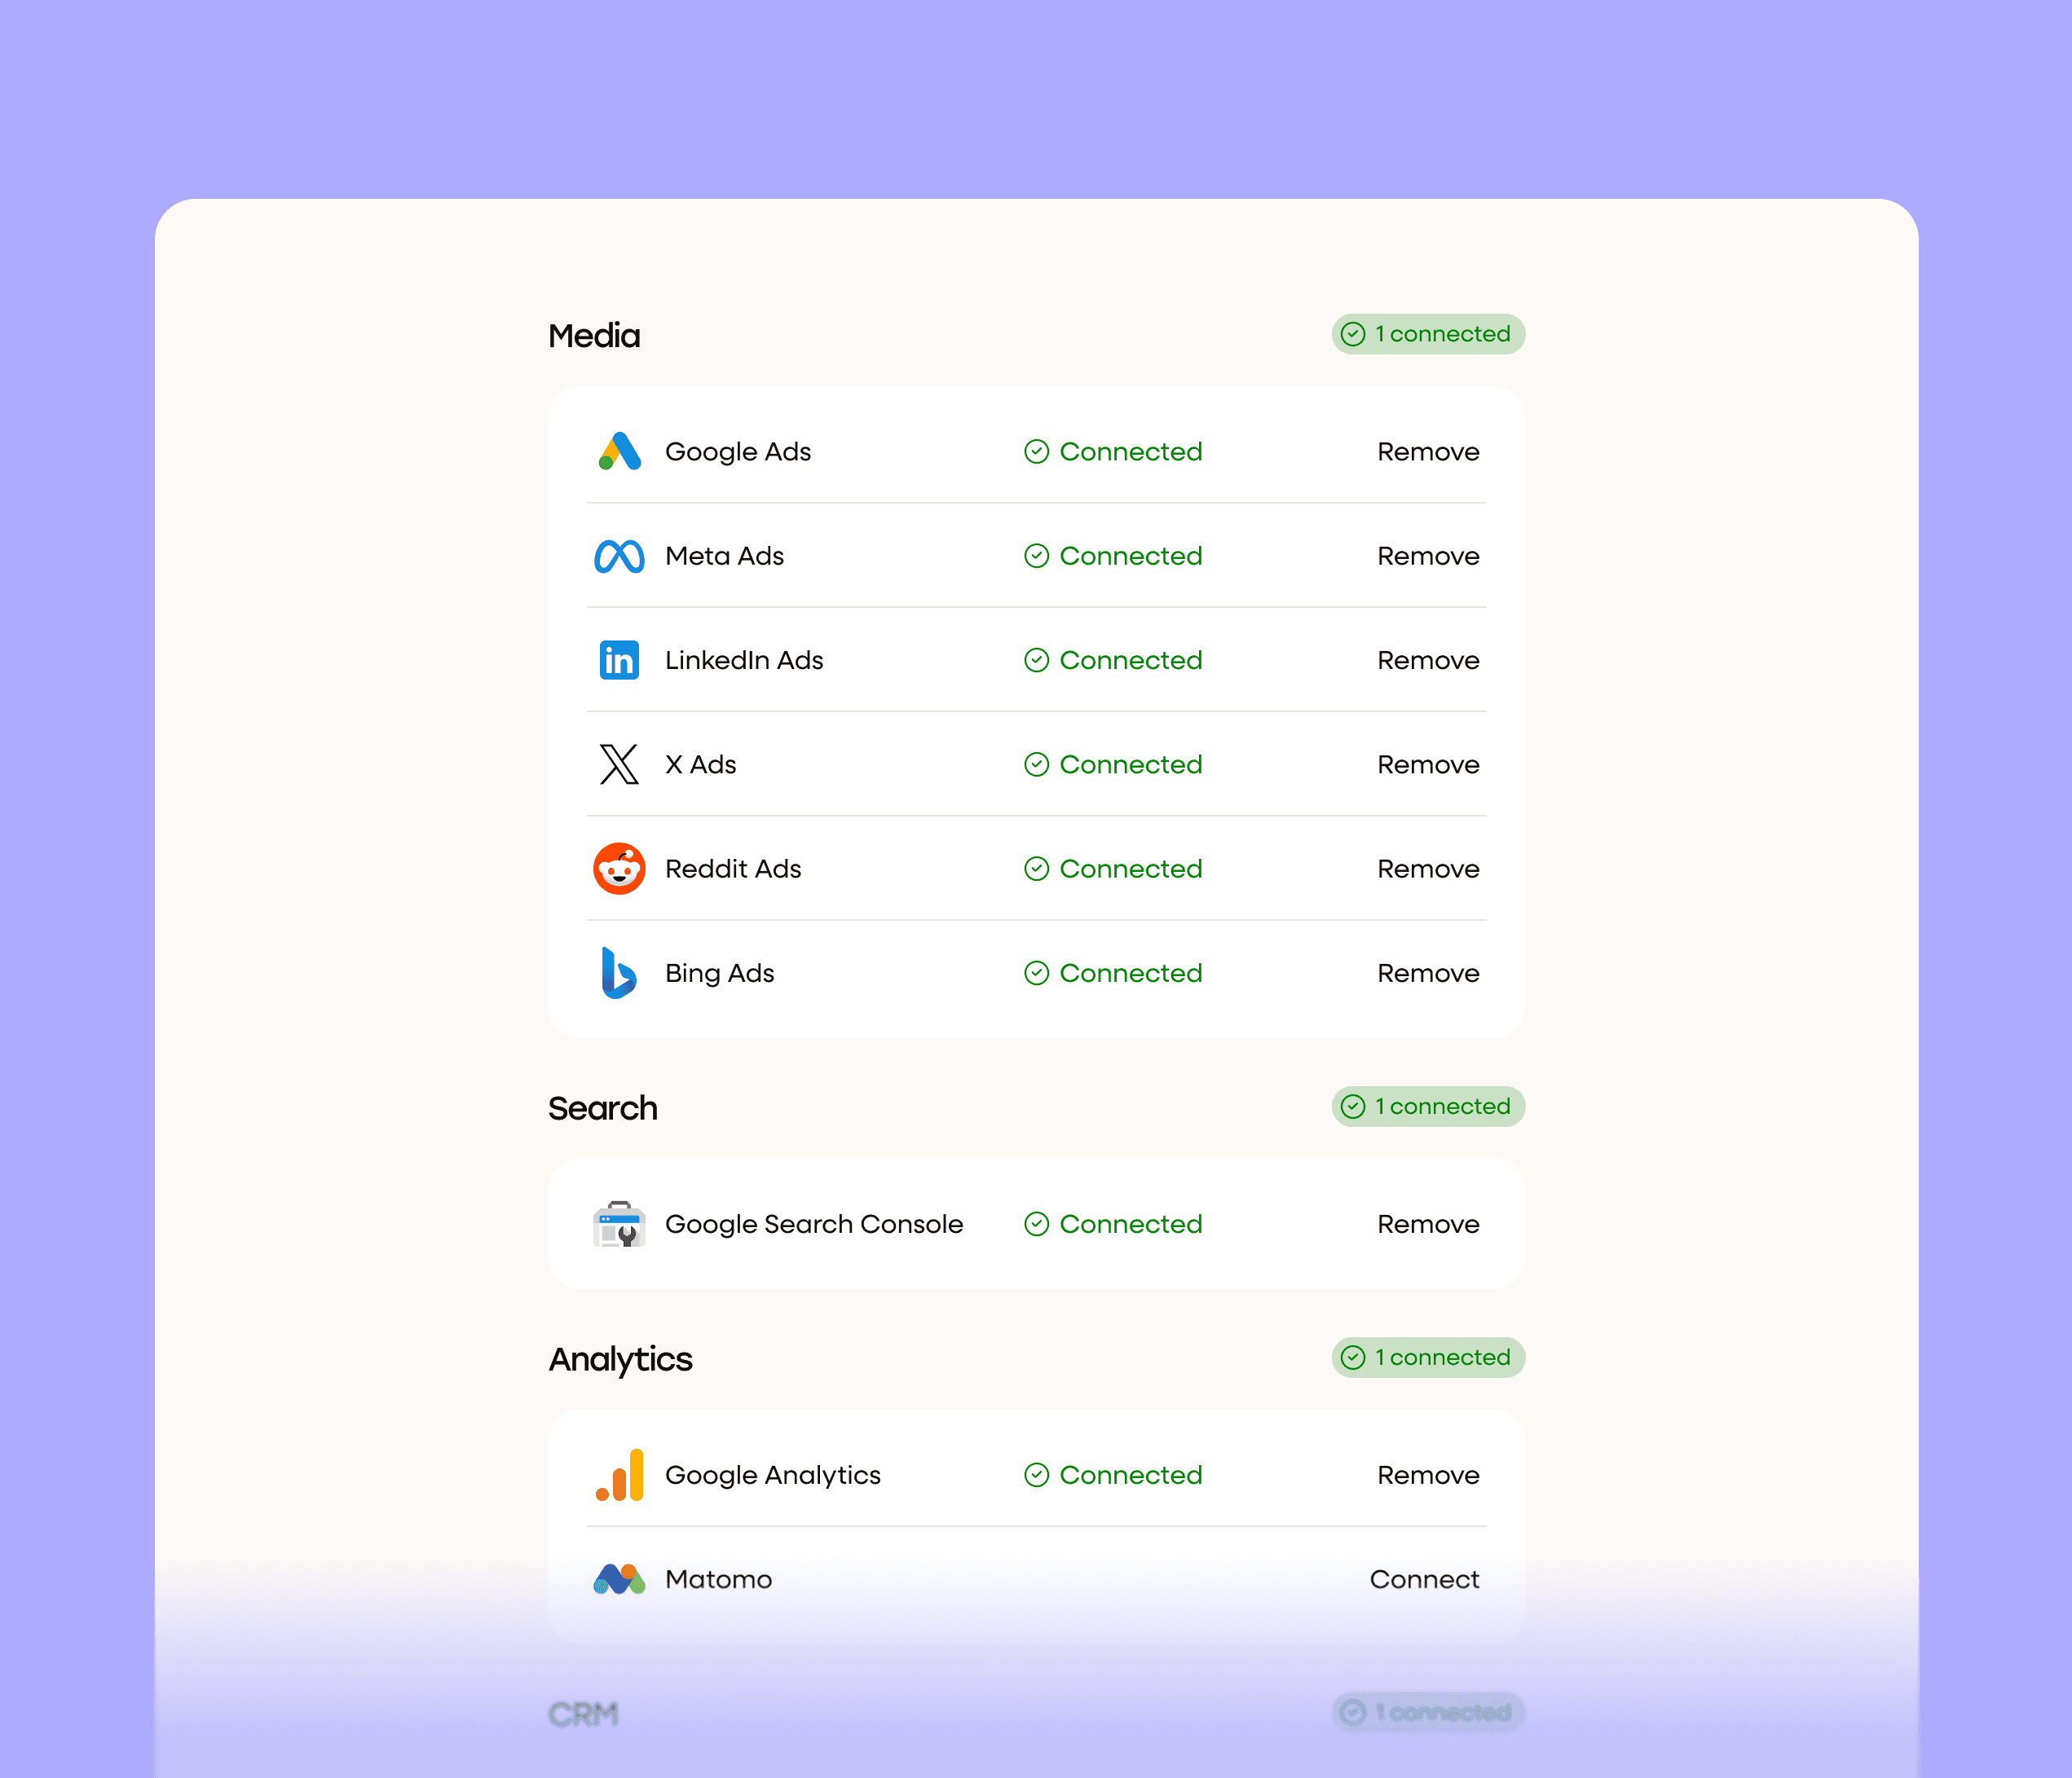This screenshot has height=1778, width=2072.
Task: Click the Reddit Ads mascot icon
Action: pyautogui.click(x=619, y=869)
